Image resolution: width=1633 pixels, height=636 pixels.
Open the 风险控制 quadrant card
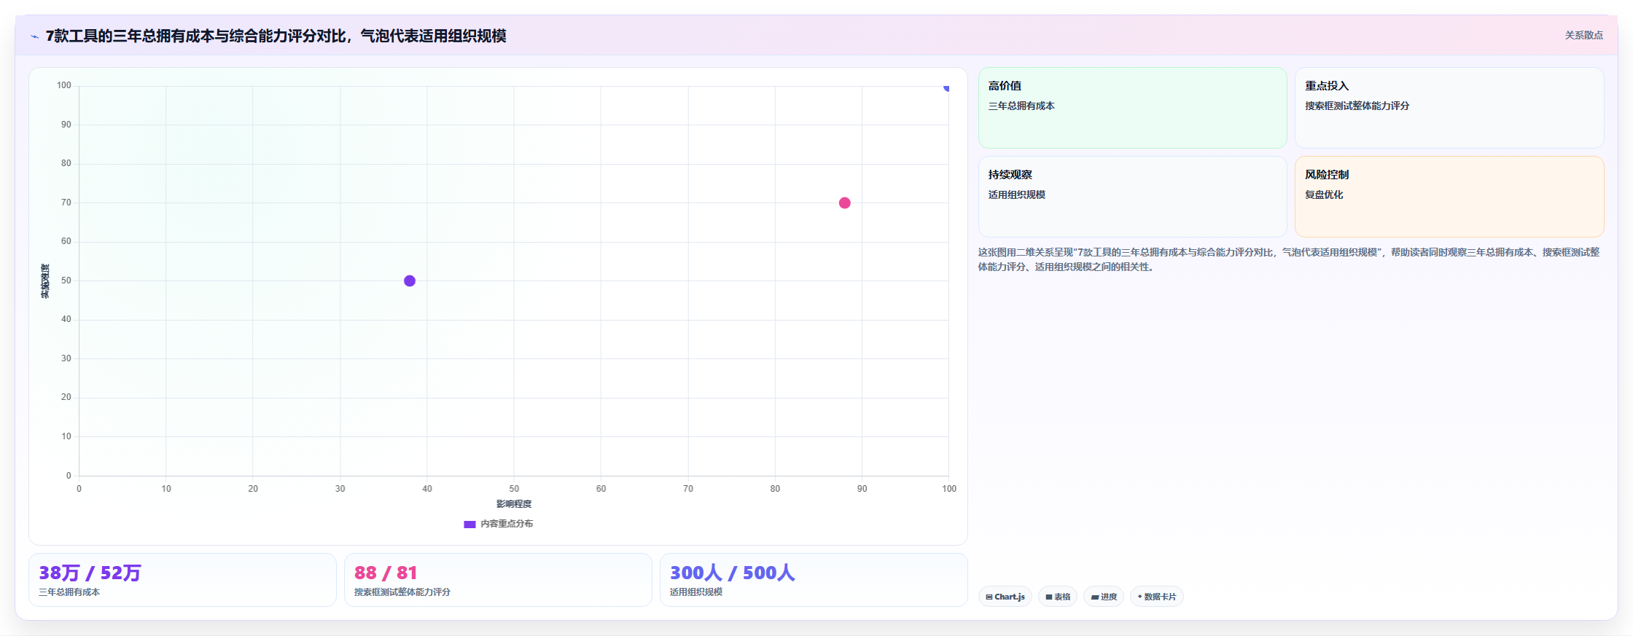1449,197
